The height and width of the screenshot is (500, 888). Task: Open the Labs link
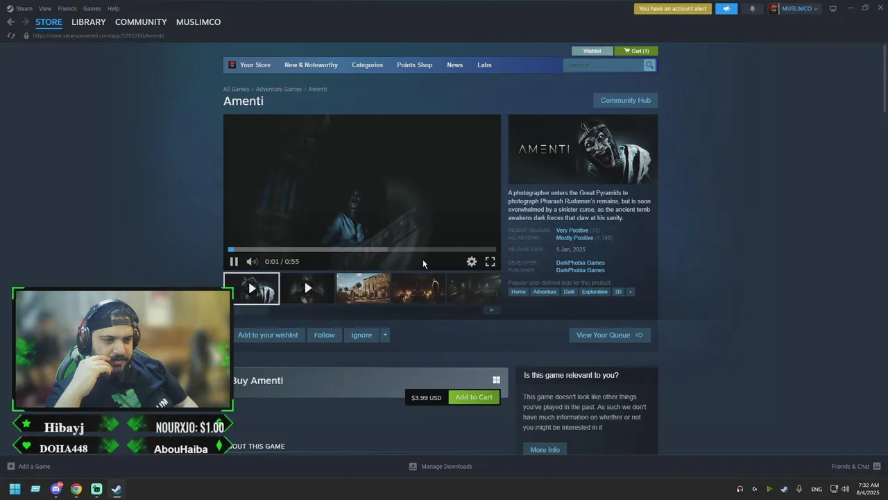(x=484, y=65)
